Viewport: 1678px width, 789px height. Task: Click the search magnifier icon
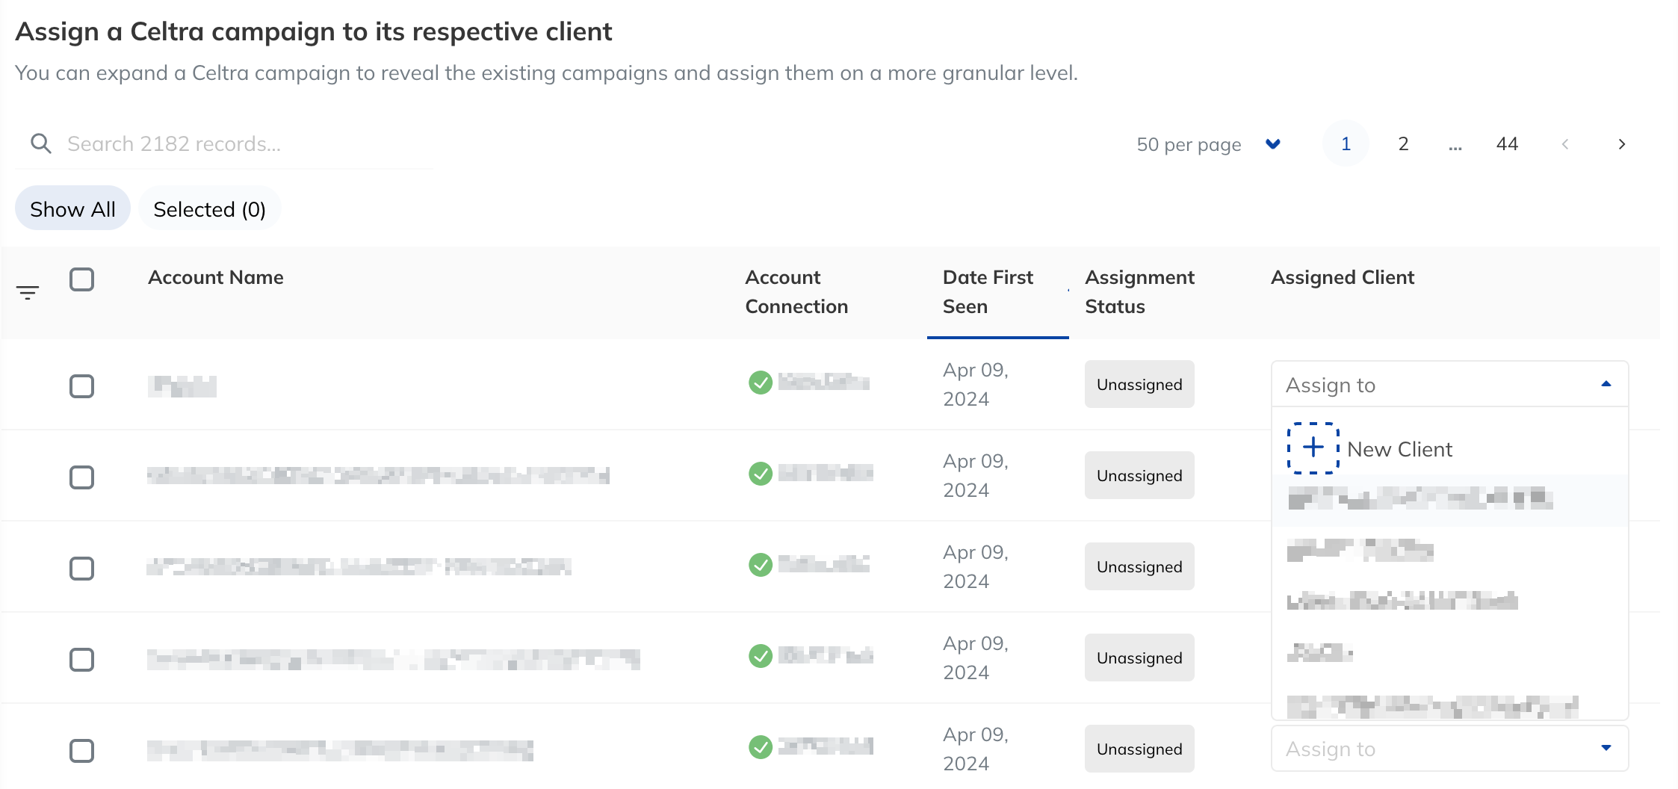pyautogui.click(x=41, y=143)
